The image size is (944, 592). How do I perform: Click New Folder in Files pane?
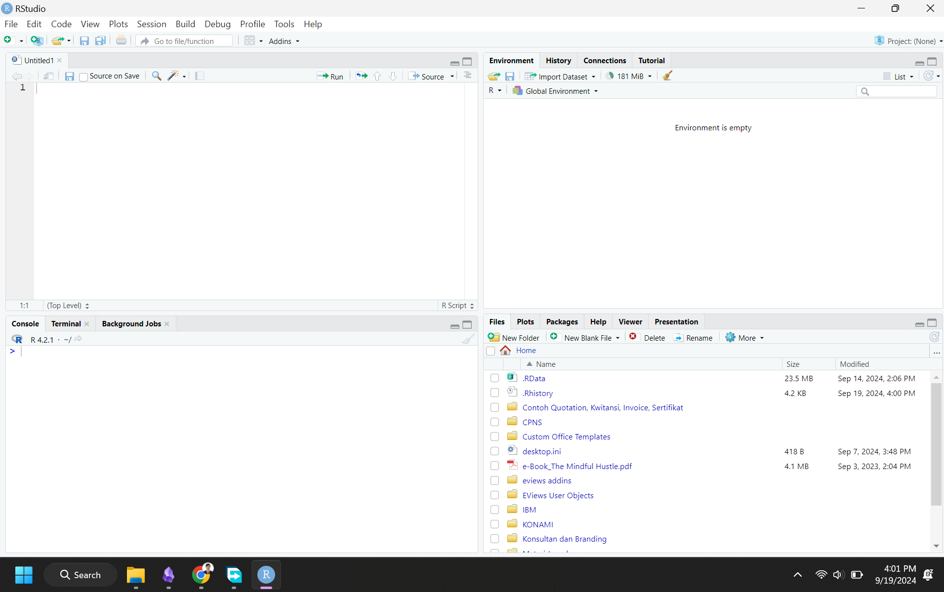click(514, 338)
